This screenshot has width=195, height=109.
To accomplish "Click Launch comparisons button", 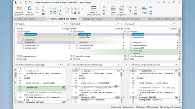I will (122, 11).
